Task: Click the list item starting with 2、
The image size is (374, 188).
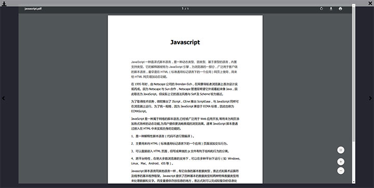Action: tap(180, 144)
